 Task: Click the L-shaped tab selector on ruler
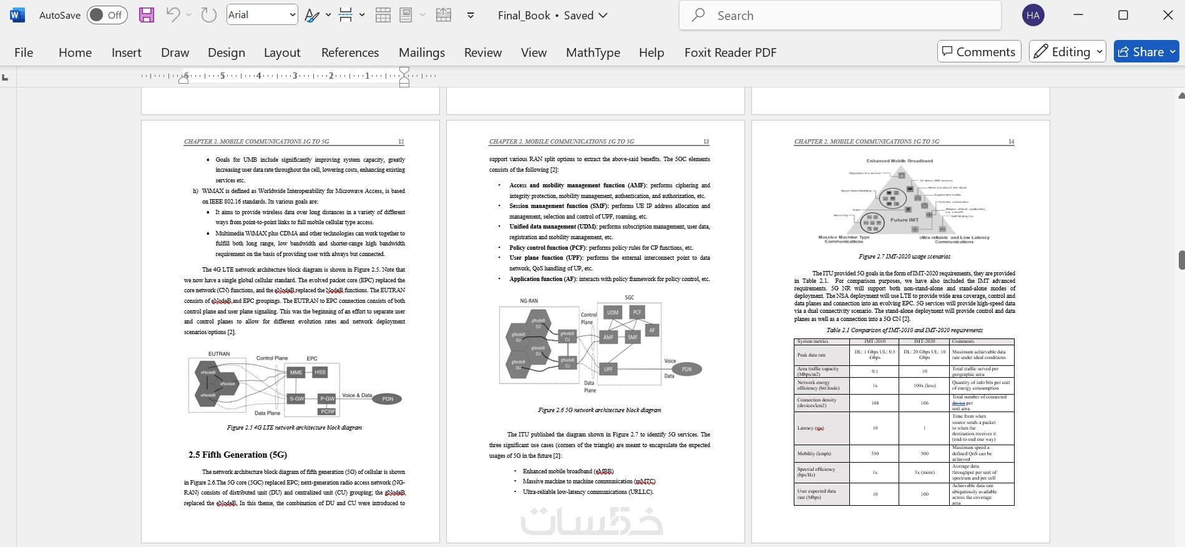point(6,77)
